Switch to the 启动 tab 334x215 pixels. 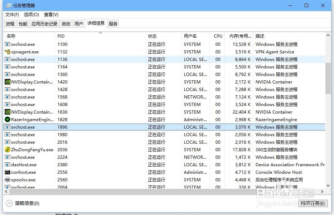click(x=66, y=24)
